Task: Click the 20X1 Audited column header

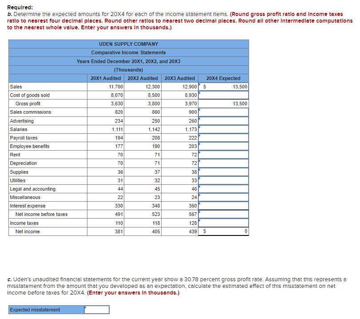Action: [x=106, y=78]
